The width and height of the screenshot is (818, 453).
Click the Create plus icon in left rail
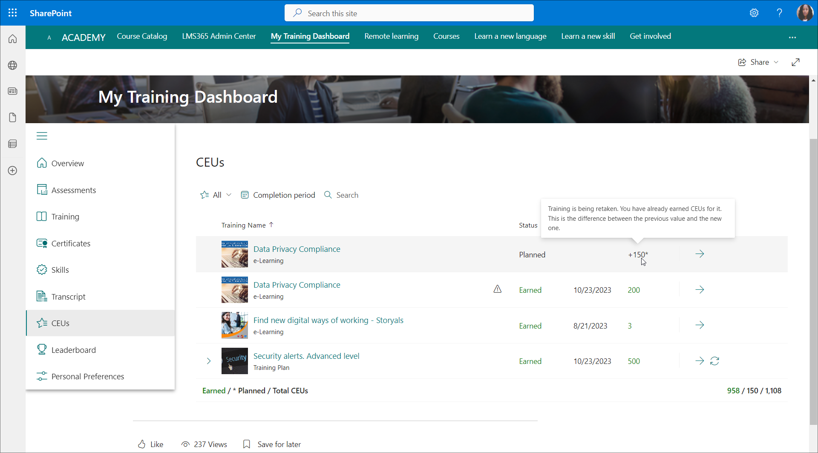[13, 170]
